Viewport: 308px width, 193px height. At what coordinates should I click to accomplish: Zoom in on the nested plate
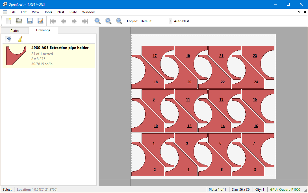(108, 21)
